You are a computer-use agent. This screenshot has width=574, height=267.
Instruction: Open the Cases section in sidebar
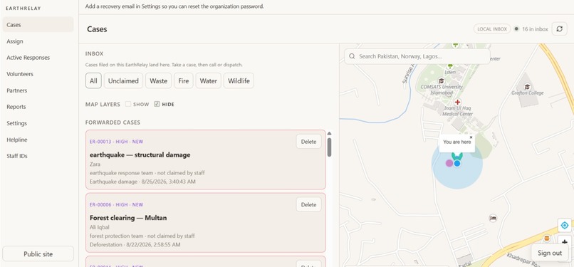click(x=38, y=24)
